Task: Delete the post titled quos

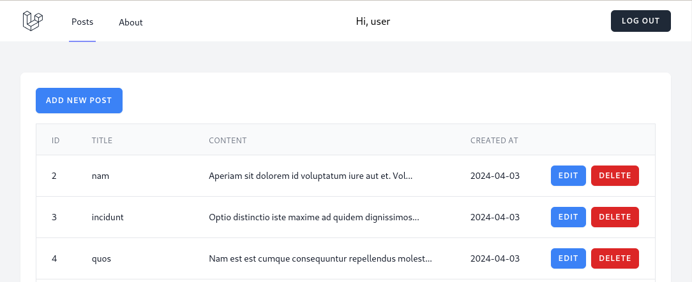Action: pos(615,258)
